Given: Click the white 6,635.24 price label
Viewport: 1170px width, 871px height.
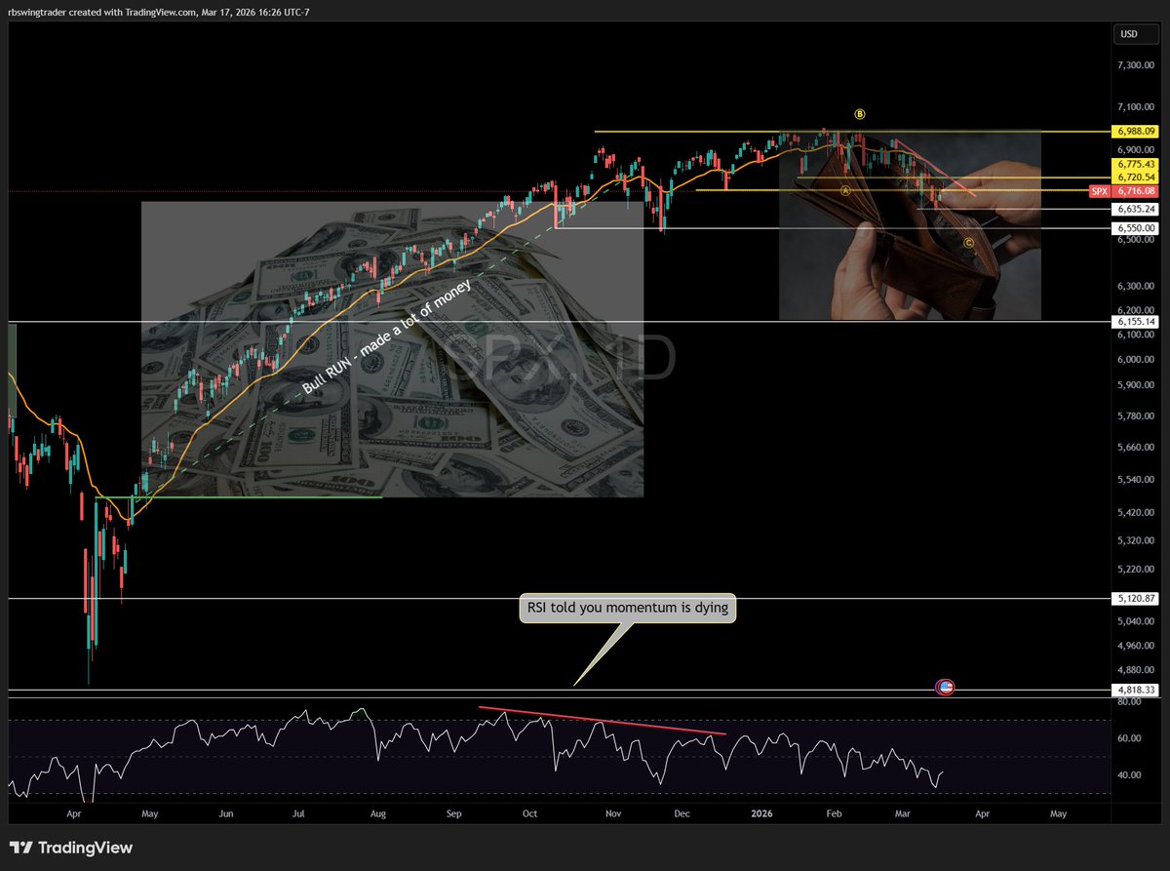Looking at the screenshot, I should (x=1135, y=209).
